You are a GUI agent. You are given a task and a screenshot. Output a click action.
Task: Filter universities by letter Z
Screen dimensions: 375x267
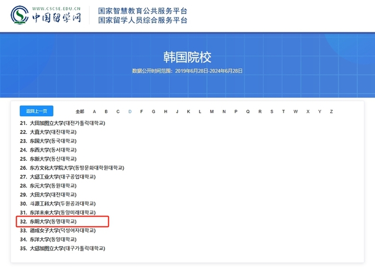point(331,111)
